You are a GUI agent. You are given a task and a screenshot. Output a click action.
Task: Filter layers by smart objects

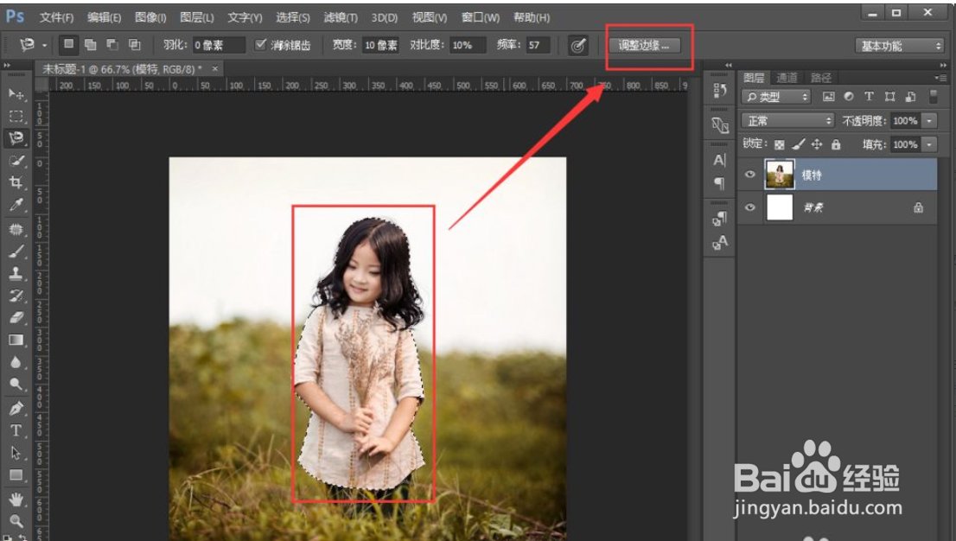[x=910, y=97]
